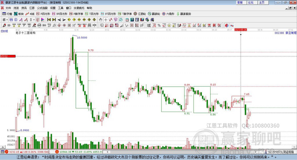Screen dimensions: 297x160
Task: Open the T四方形 tool
Action: (92, 14)
